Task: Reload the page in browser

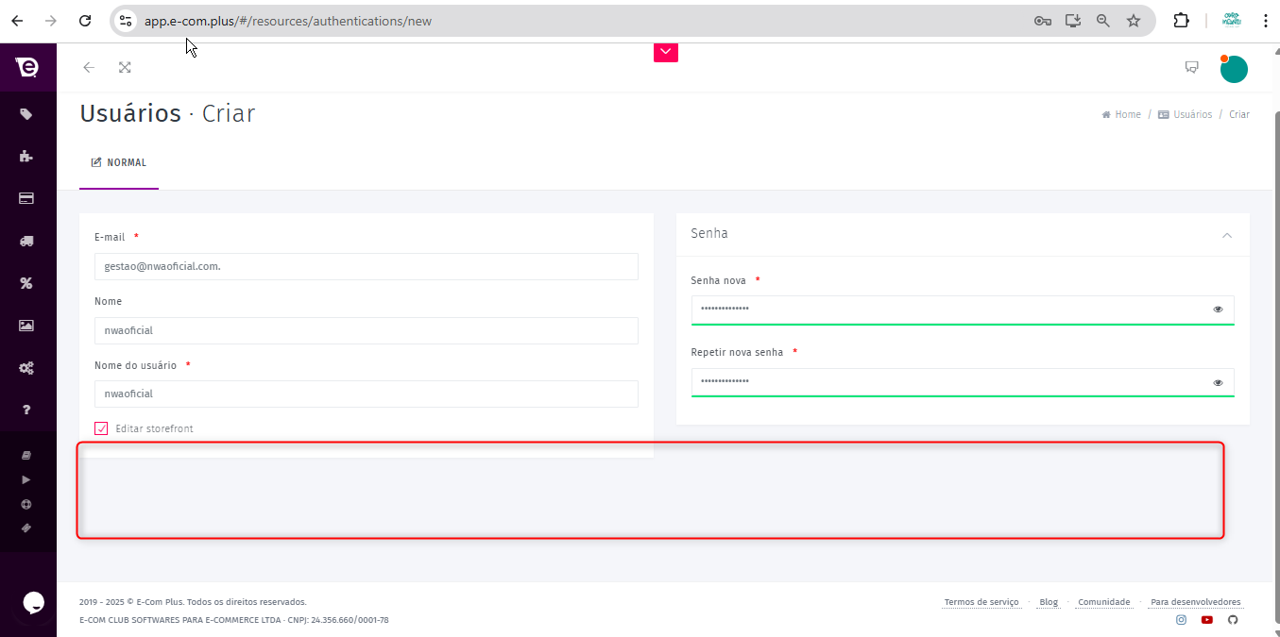Action: pyautogui.click(x=85, y=21)
